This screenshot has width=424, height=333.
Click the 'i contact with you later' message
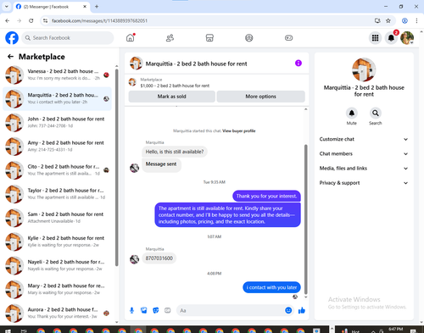coord(271,287)
